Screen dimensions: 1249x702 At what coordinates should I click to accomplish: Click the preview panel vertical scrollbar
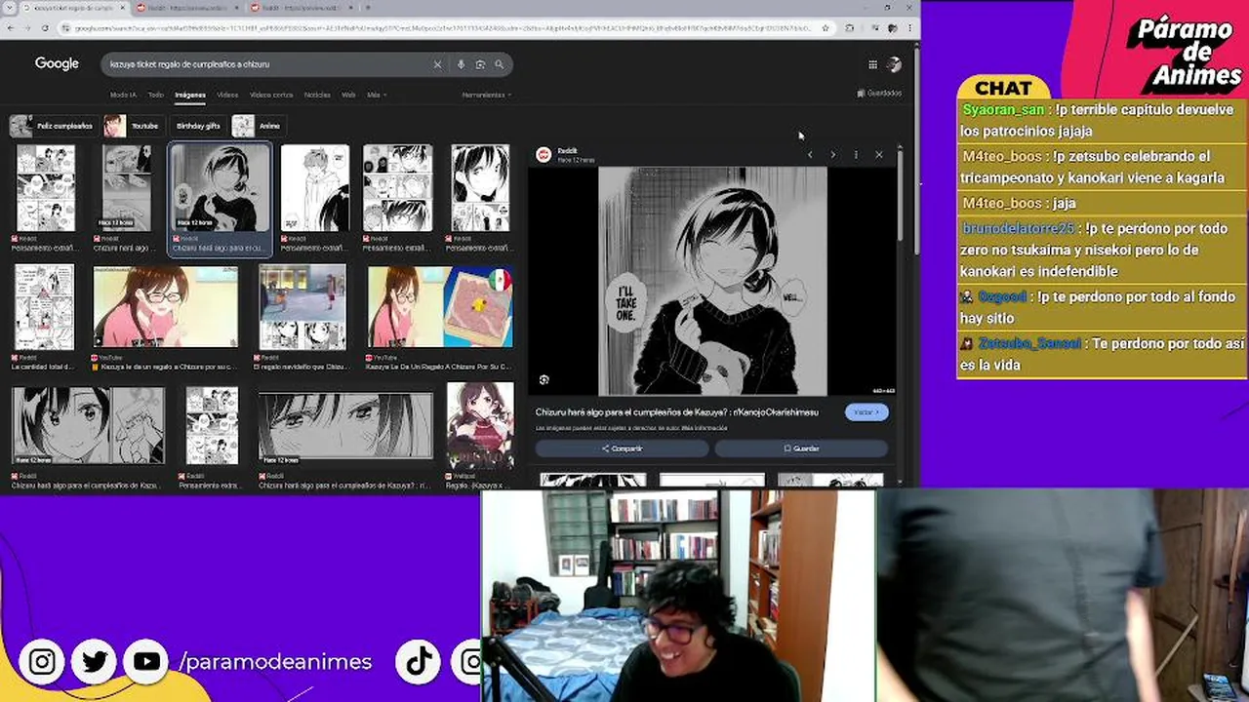(900, 195)
